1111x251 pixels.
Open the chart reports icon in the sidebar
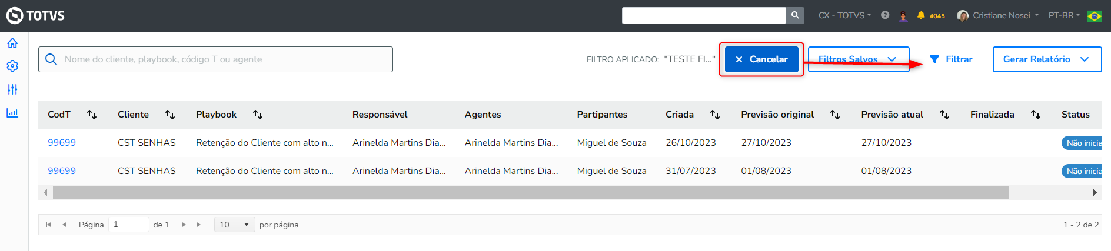(x=12, y=113)
